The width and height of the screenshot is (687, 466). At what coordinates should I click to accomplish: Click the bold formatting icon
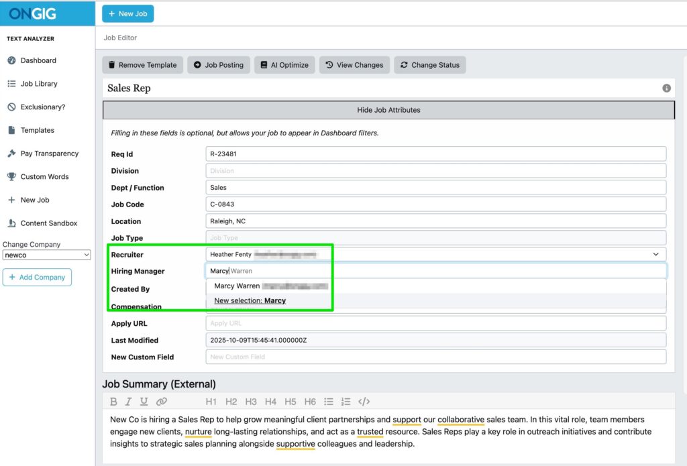(113, 402)
